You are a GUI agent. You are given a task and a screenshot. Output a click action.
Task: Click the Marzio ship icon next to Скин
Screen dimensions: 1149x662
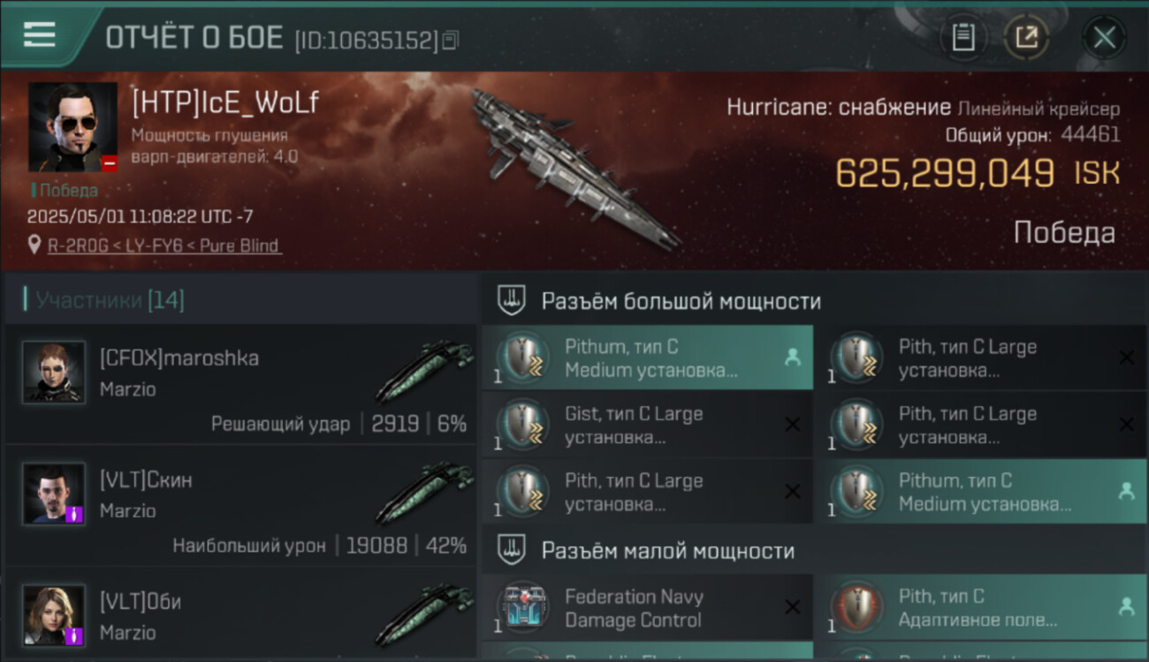424,493
